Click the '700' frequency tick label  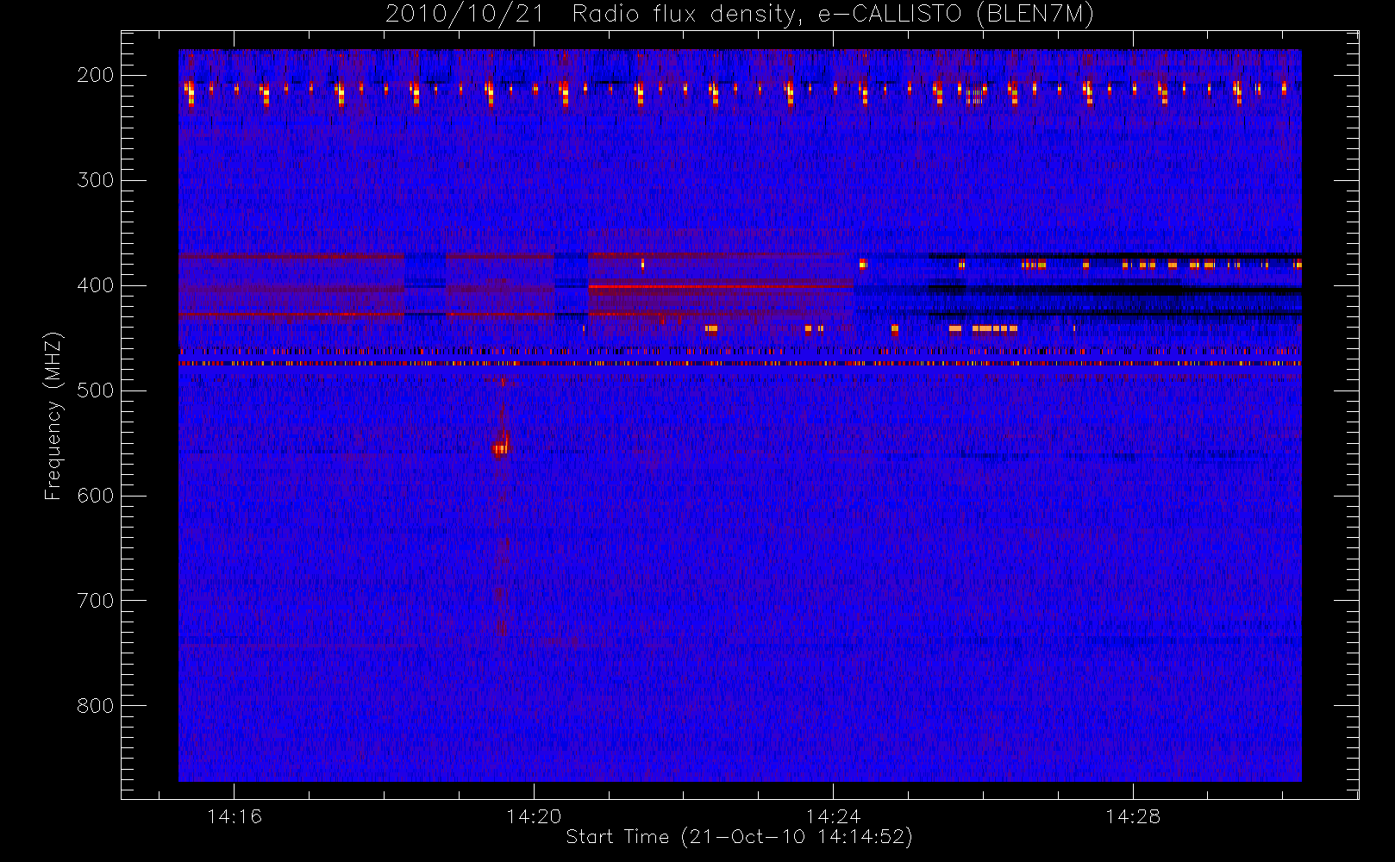click(x=96, y=601)
